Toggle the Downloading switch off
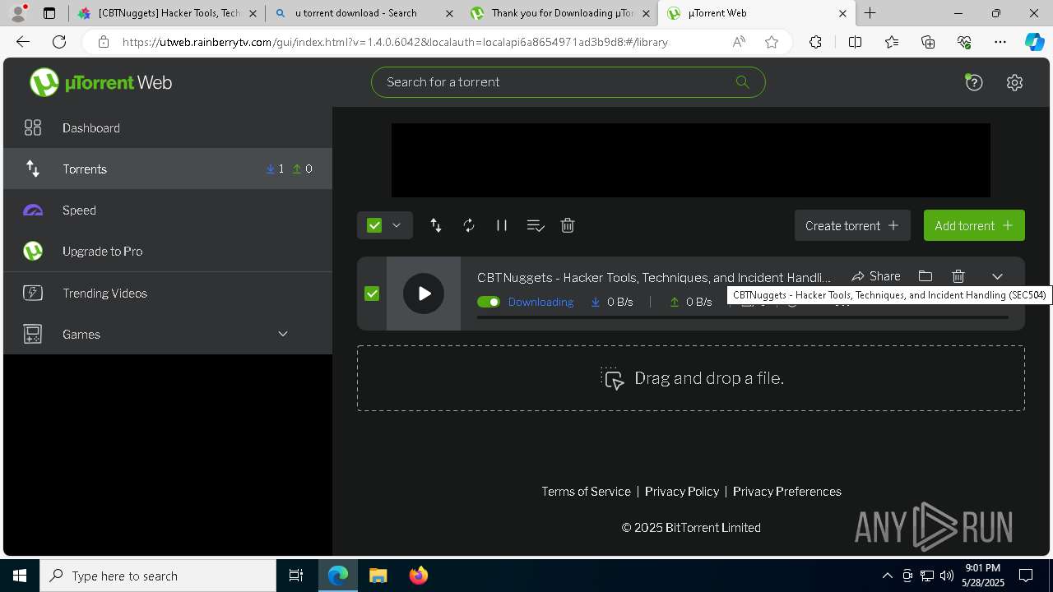1053x592 pixels. pos(489,302)
